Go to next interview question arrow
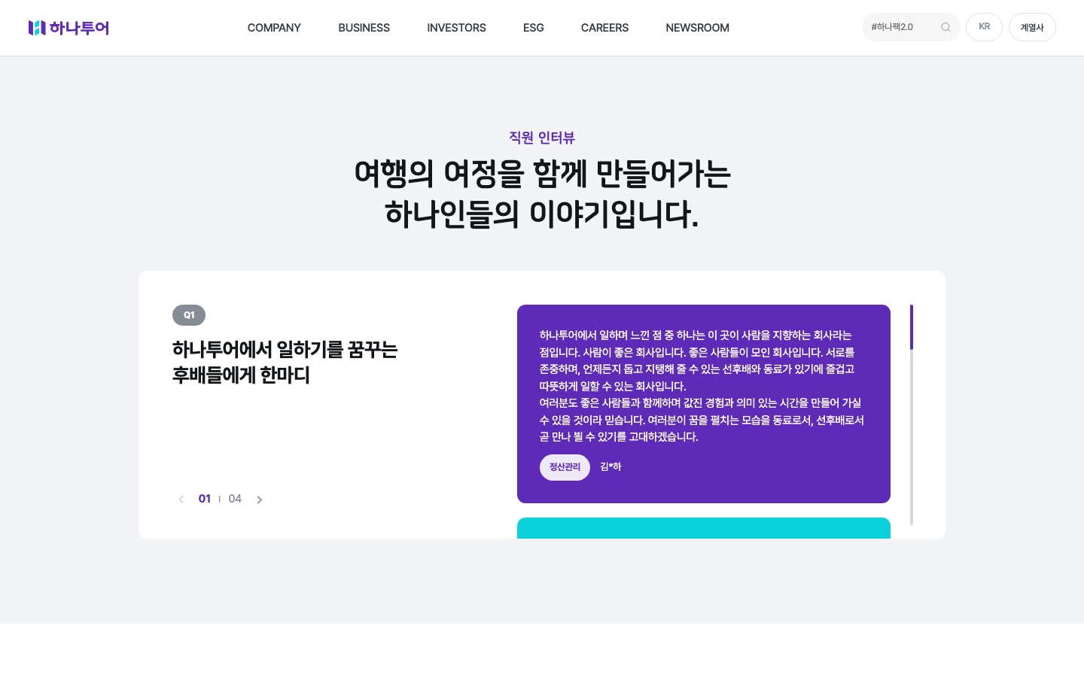Image resolution: width=1084 pixels, height=677 pixels. (260, 499)
